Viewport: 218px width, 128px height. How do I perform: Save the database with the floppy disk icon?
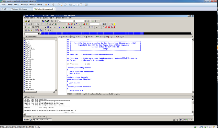[29, 21]
